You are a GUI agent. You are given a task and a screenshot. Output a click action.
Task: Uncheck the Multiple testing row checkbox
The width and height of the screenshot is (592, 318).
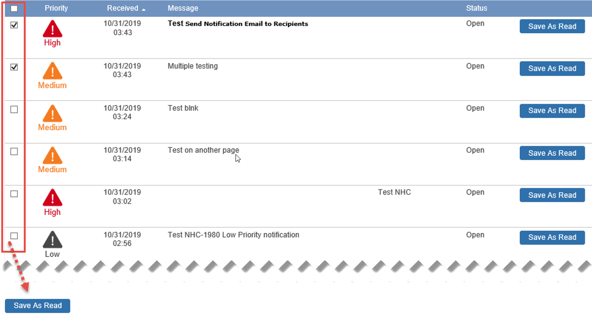pyautogui.click(x=14, y=67)
